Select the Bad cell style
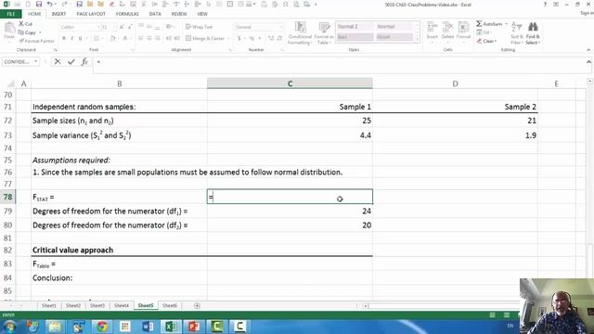This screenshot has width=594, height=334. [x=355, y=37]
